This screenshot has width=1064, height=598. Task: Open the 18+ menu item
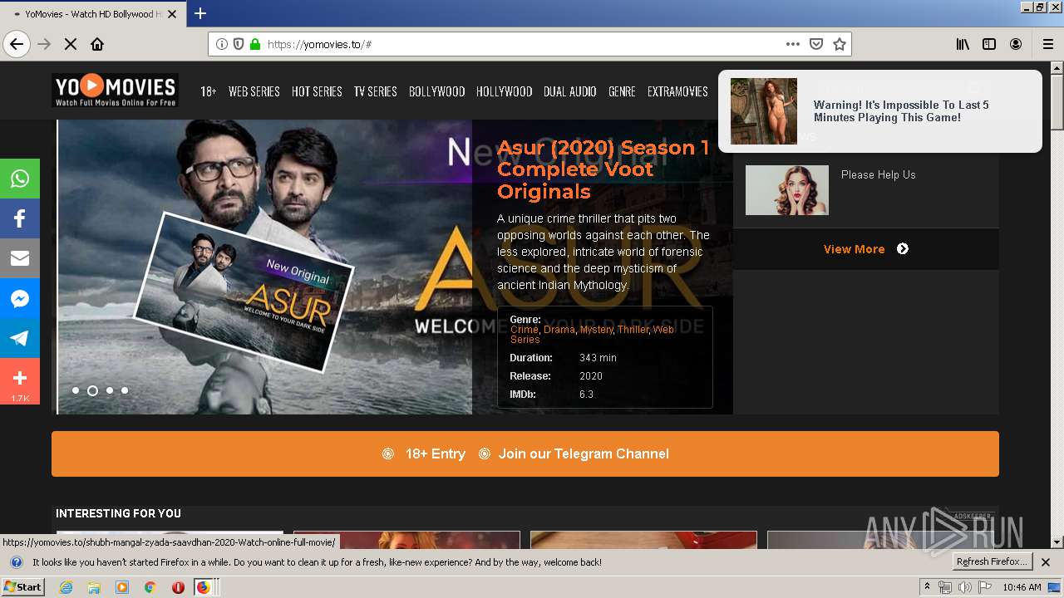click(208, 91)
